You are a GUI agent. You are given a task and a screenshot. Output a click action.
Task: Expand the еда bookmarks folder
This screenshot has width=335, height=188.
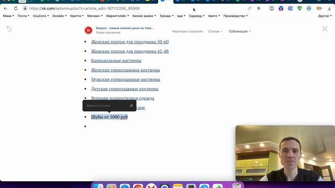(181, 16)
